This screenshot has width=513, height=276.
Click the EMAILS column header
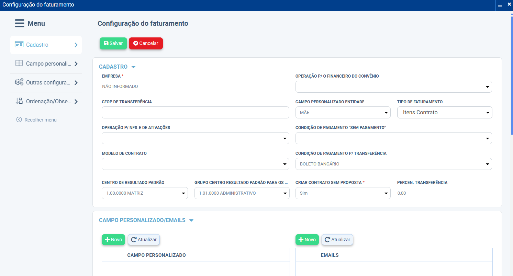click(330, 255)
